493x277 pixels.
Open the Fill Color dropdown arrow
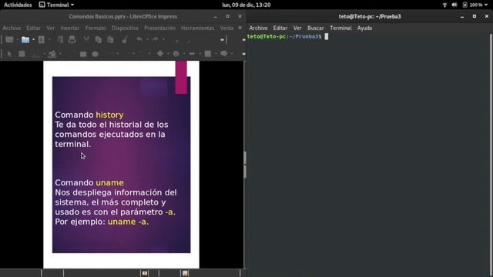coord(60,54)
